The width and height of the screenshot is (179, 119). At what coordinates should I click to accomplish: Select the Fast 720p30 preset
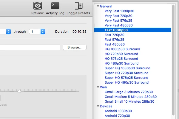coord(114,35)
